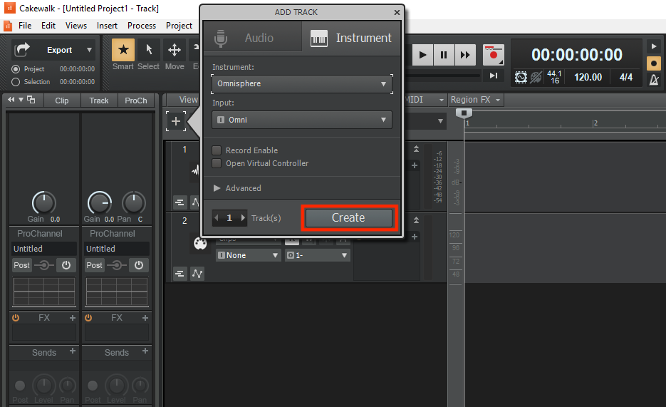
Task: Add a send on second channel
Action: click(x=145, y=351)
